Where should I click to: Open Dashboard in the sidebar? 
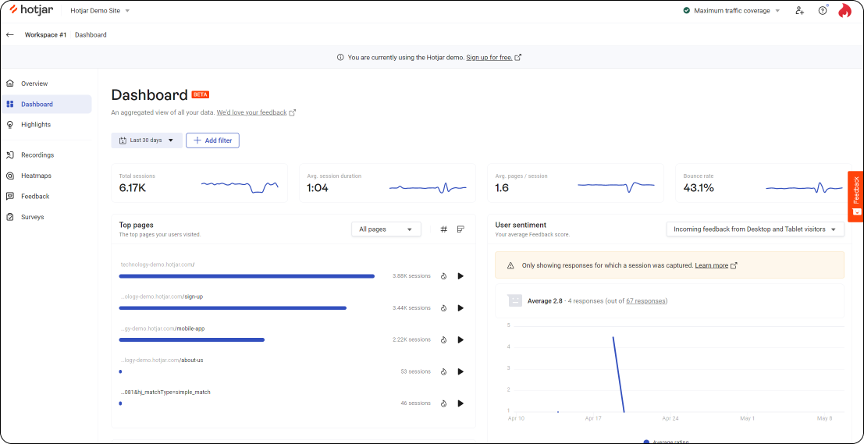point(46,104)
